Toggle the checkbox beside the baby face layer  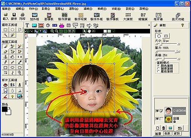point(161,111)
